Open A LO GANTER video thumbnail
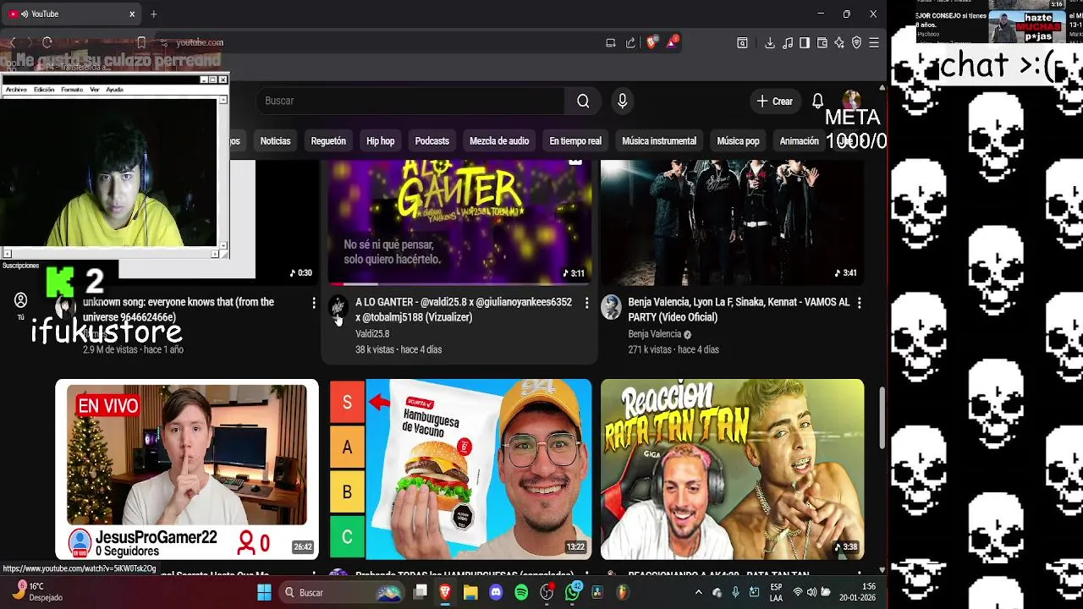Viewport: 1083px width, 609px height. tap(459, 222)
